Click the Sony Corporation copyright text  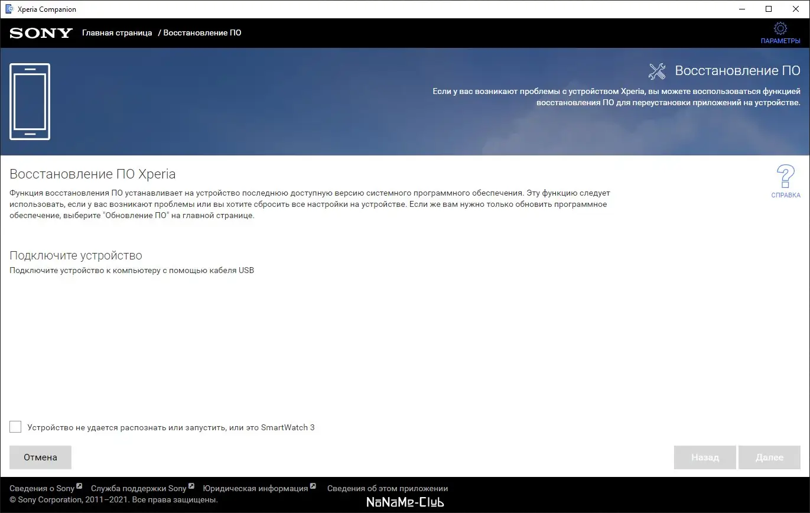pyautogui.click(x=113, y=499)
